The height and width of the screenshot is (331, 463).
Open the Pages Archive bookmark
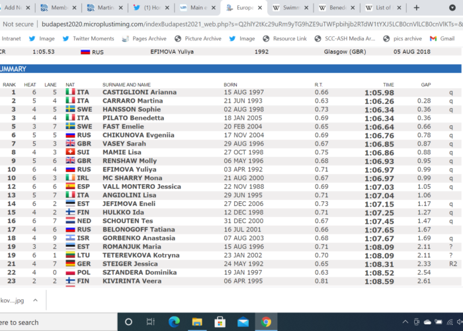pos(149,38)
